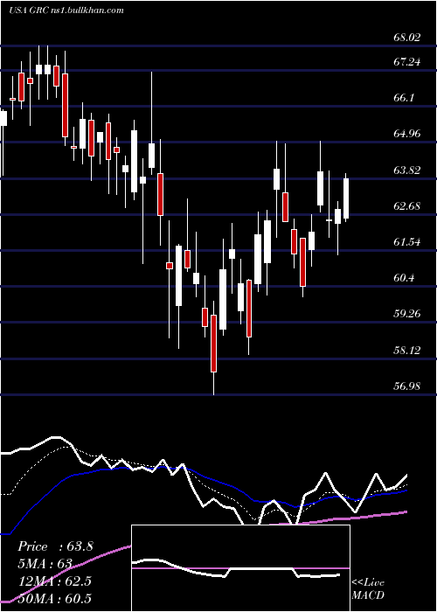Click the last white candlestick on the right
437x612 pixels.
click(346, 198)
